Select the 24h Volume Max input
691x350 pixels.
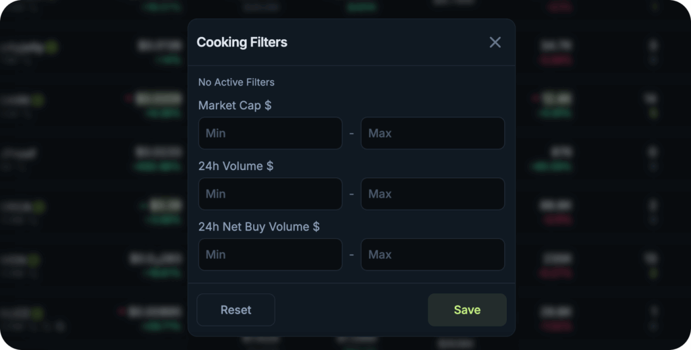433,194
